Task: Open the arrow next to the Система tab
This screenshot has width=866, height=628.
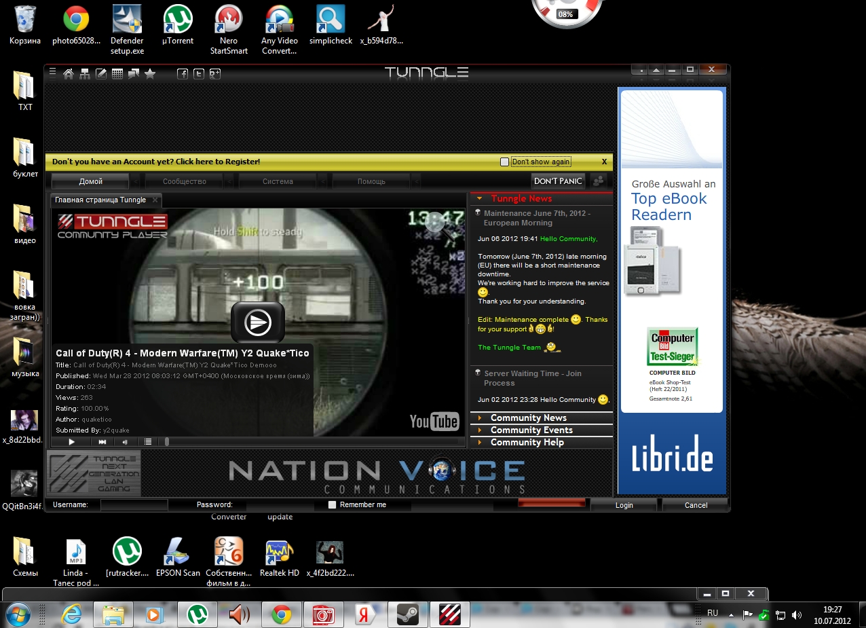Action: 323,181
